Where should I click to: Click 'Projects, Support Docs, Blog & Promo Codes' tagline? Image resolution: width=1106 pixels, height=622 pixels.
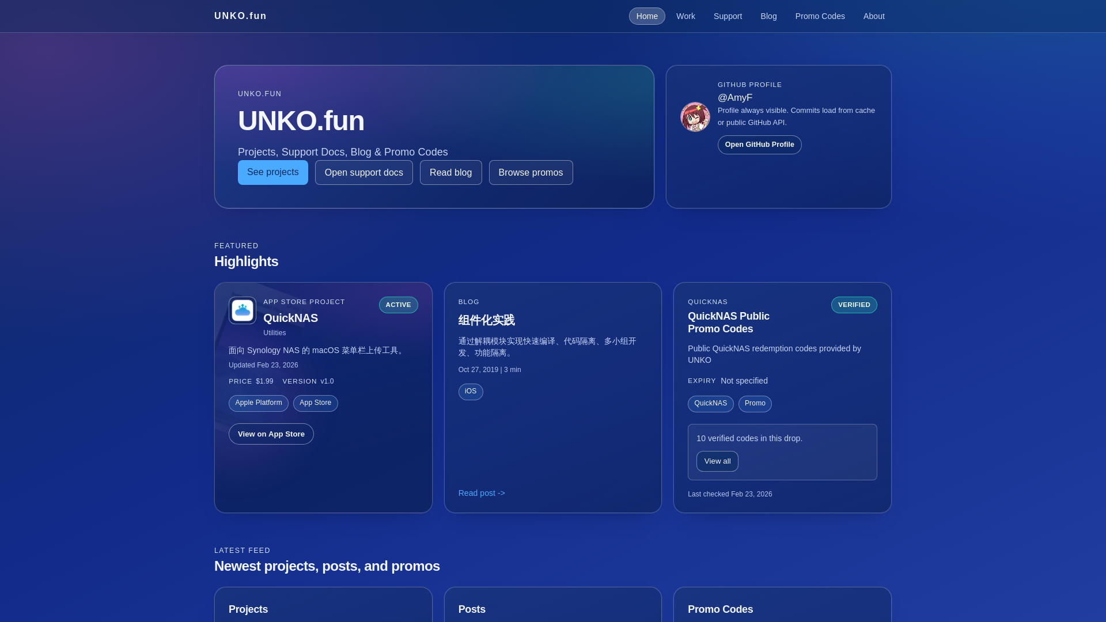pos(343,152)
